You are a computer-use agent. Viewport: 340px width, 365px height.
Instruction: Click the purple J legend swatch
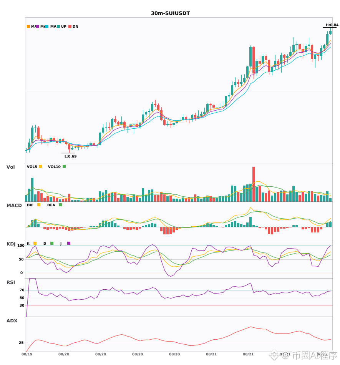click(x=69, y=243)
